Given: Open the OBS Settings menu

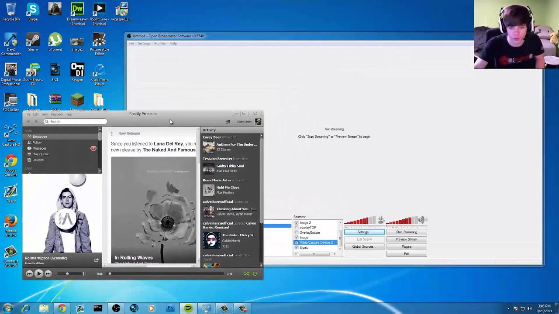Looking at the screenshot, I should point(144,43).
